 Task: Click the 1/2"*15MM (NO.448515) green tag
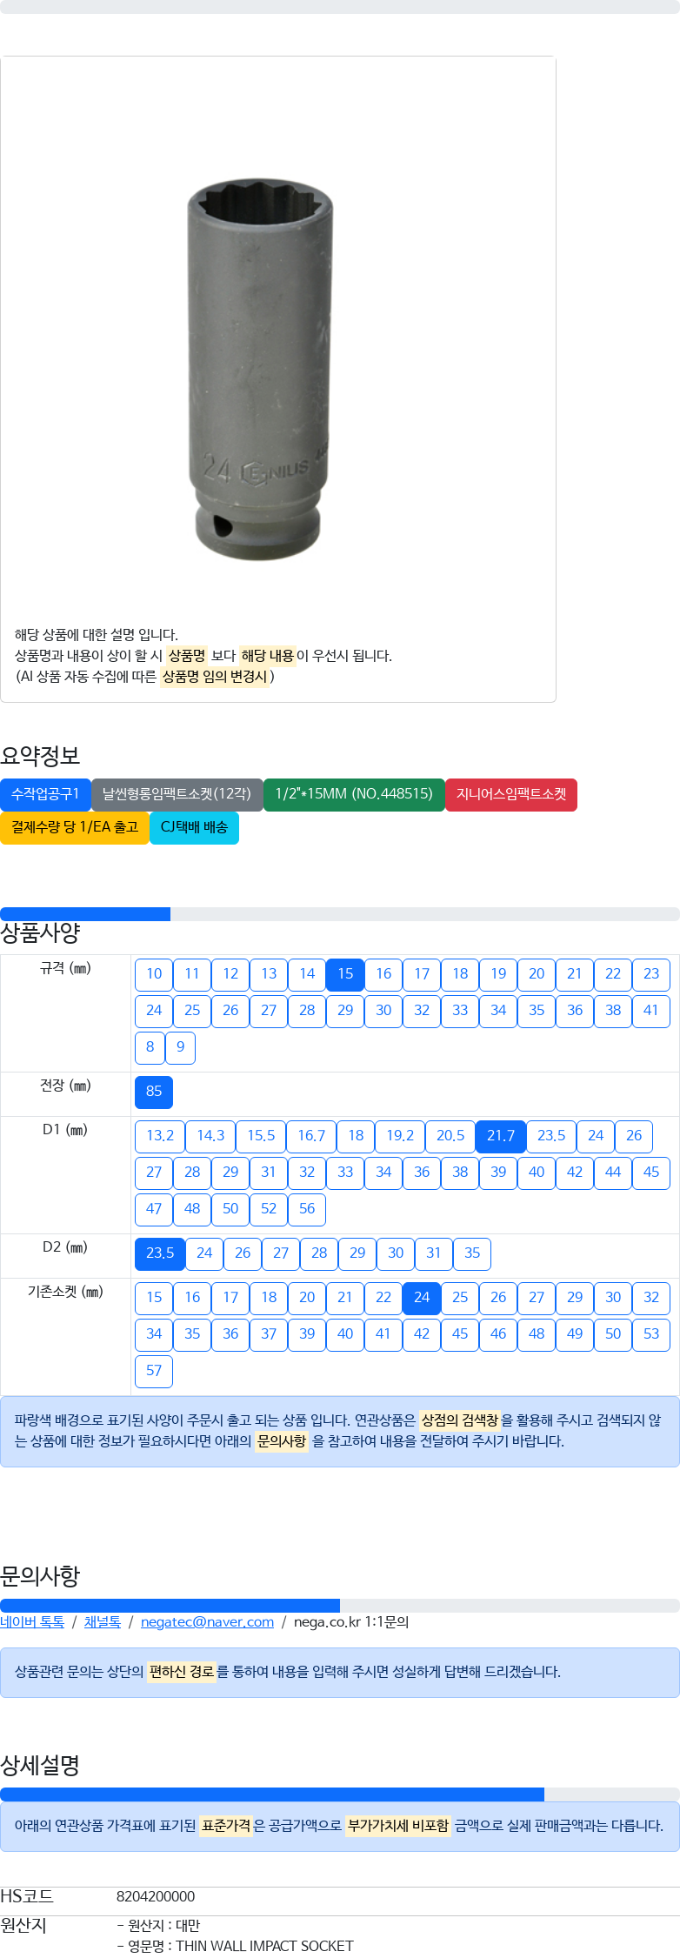pyautogui.click(x=354, y=794)
